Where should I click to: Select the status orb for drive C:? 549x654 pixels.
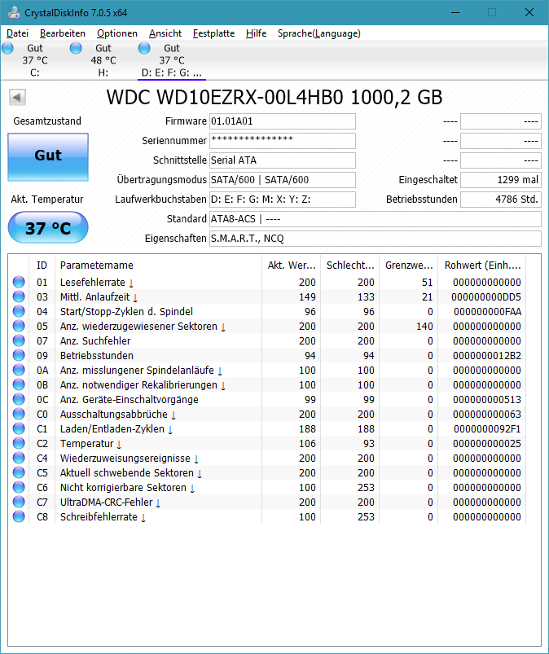click(7, 48)
